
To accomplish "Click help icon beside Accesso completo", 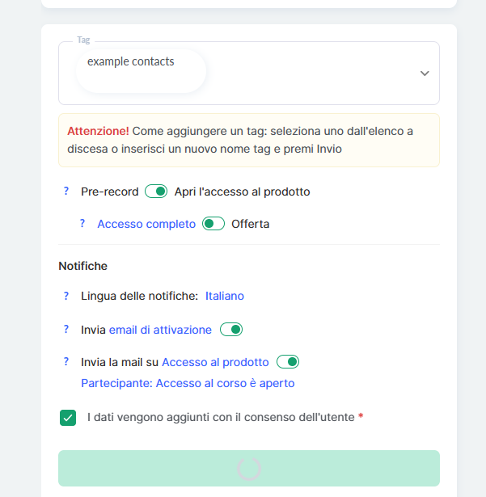I will point(82,224).
